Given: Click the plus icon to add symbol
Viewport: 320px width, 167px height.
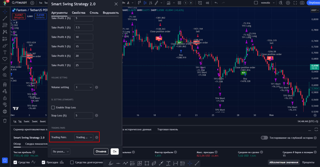Looking at the screenshot, I should click(x=32, y=3).
